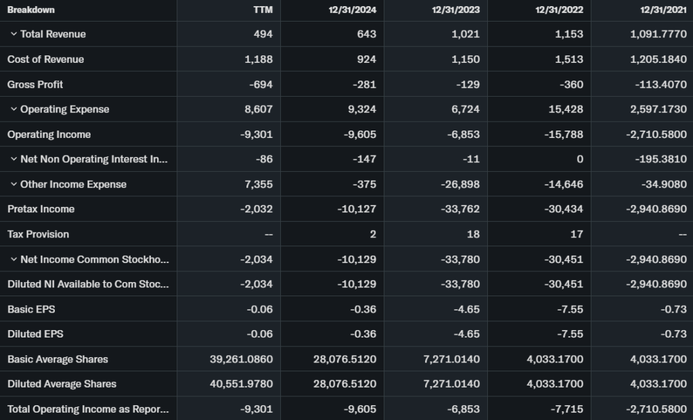Expand the Other Income Expense chevron
The width and height of the screenshot is (693, 420).
point(14,184)
